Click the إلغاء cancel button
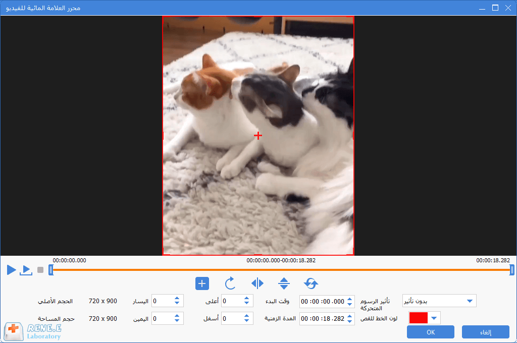The height and width of the screenshot is (343, 517). 485,332
